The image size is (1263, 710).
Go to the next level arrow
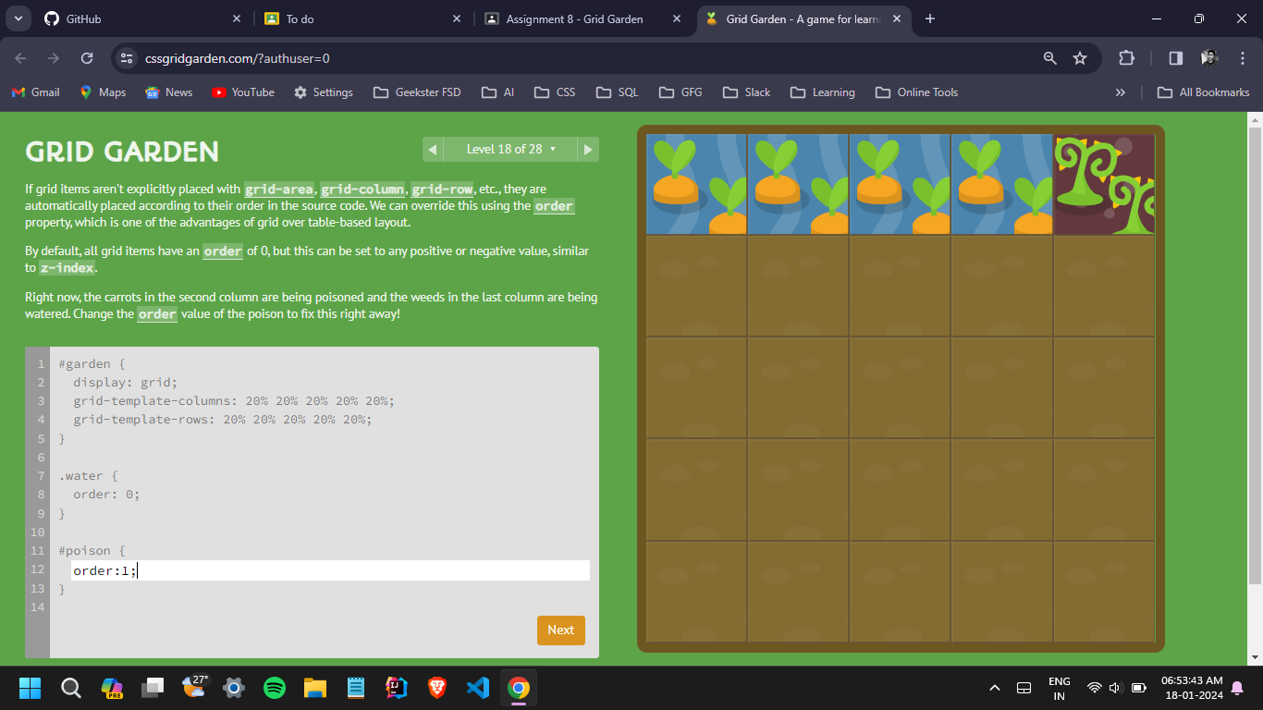[x=587, y=149]
